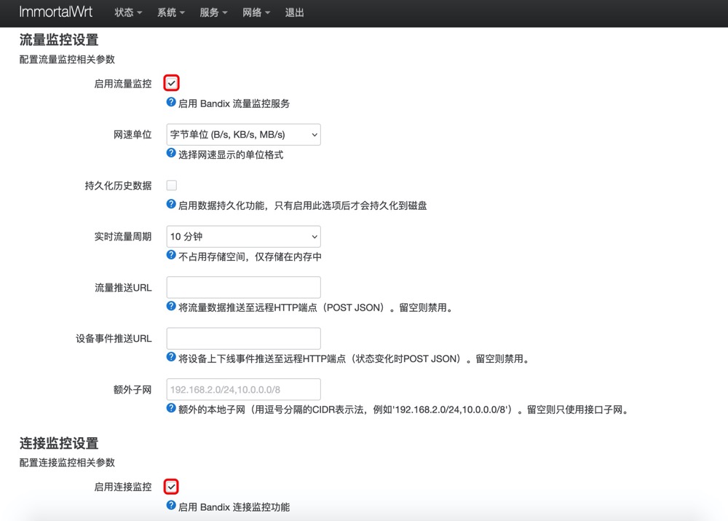Click help icon beside 不占用存储空间 hint
This screenshot has height=521, width=728.
point(171,256)
